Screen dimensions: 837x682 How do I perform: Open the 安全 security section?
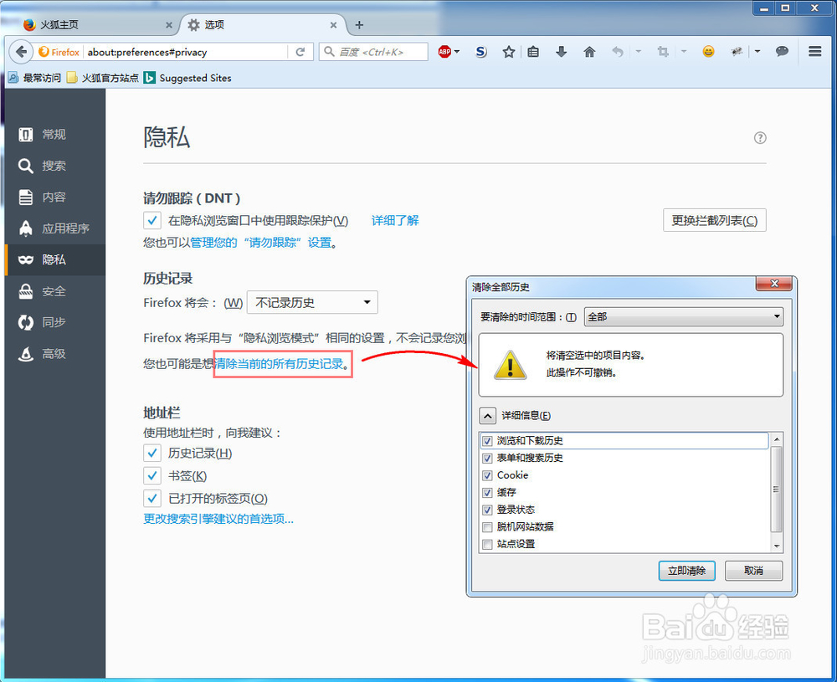(55, 291)
